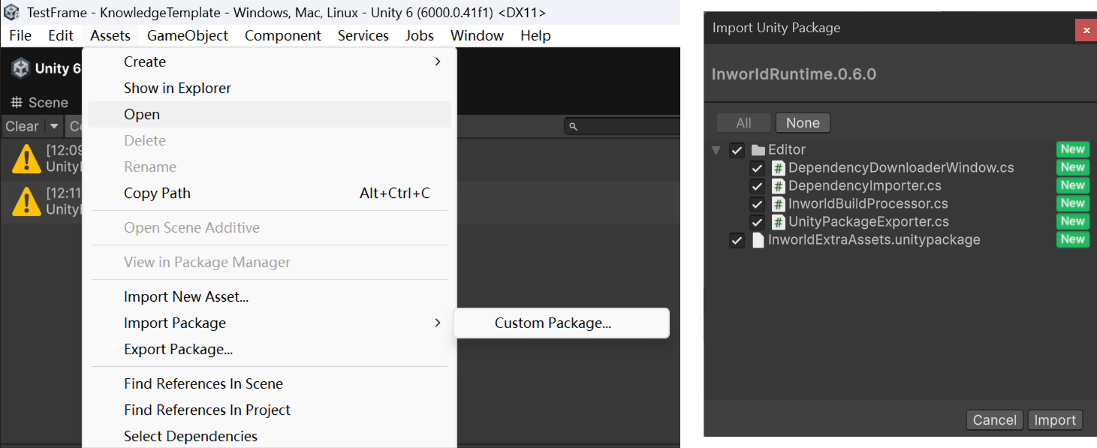Click the Import button
This screenshot has width=1097, height=448.
pyautogui.click(x=1055, y=419)
